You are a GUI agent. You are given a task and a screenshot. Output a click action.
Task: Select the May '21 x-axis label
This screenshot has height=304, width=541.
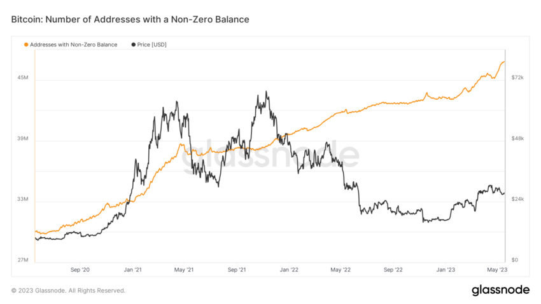(184, 270)
